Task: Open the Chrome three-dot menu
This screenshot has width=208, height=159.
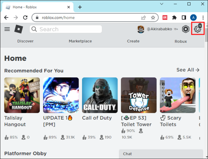Action: click(203, 17)
